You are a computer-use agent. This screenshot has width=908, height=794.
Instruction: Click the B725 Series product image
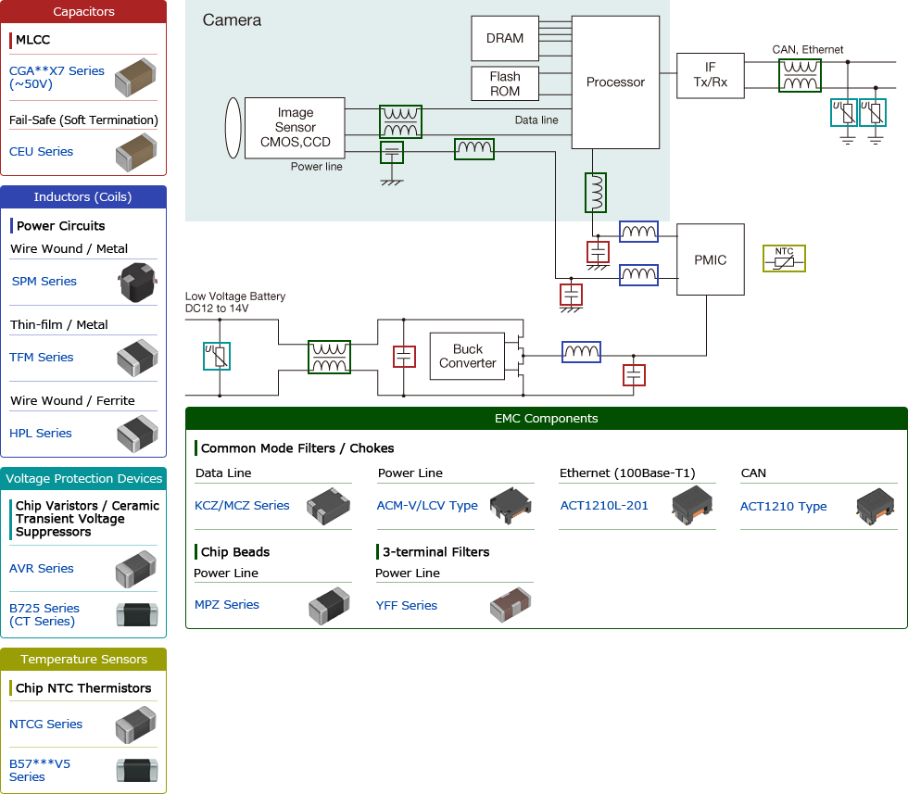coord(136,614)
